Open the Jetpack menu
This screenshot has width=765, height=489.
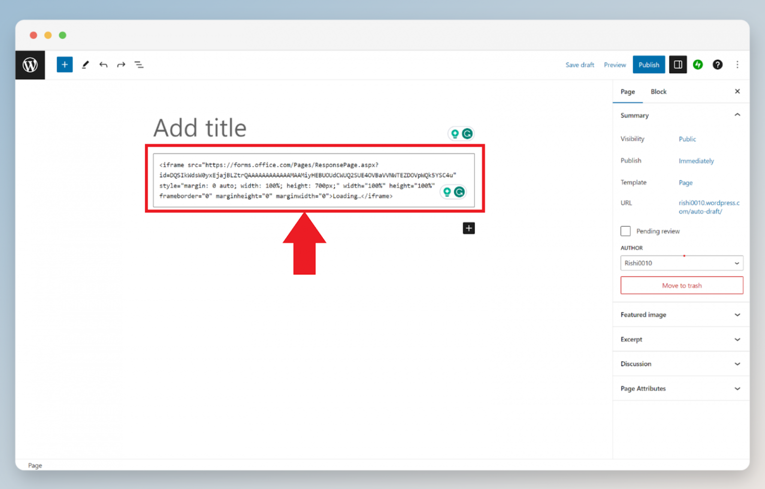698,65
